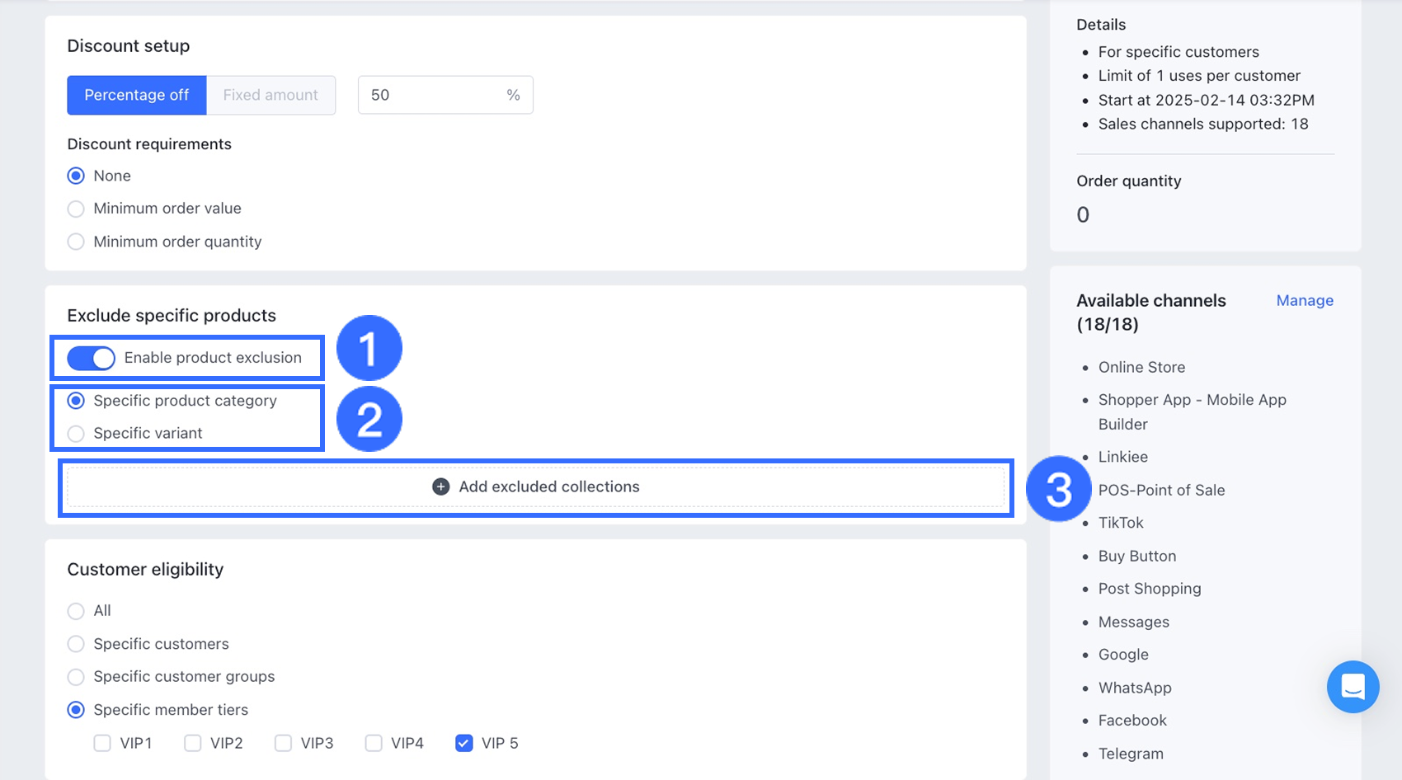Select Specific product category option
Image resolution: width=1402 pixels, height=780 pixels.
[x=76, y=401]
